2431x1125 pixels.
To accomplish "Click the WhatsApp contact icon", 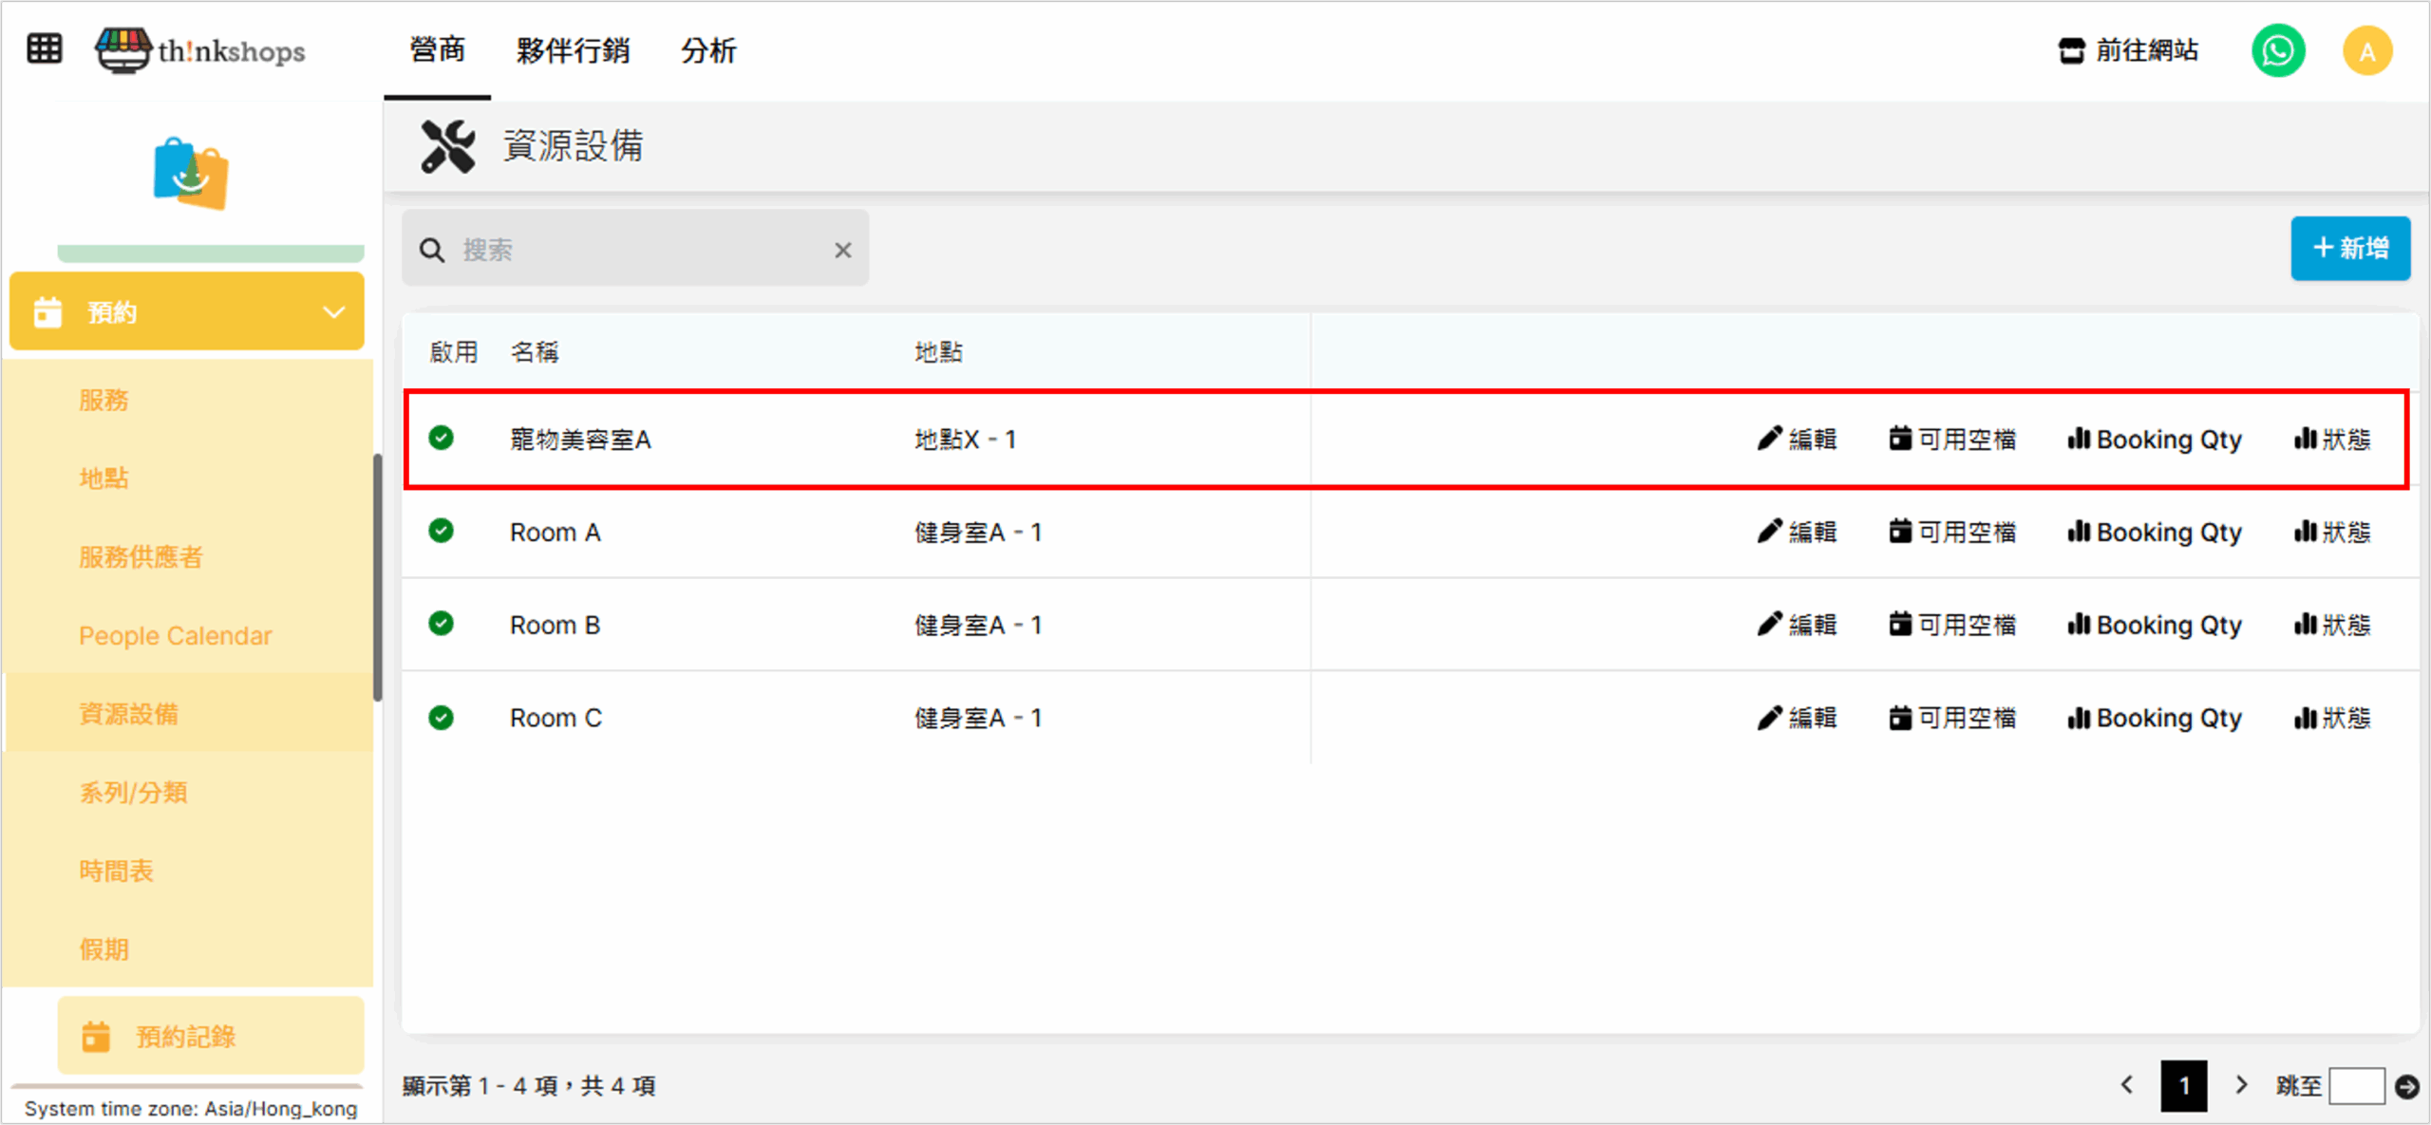I will click(x=2277, y=50).
